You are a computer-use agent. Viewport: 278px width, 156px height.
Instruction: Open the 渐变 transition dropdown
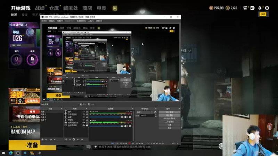(x=145, y=112)
